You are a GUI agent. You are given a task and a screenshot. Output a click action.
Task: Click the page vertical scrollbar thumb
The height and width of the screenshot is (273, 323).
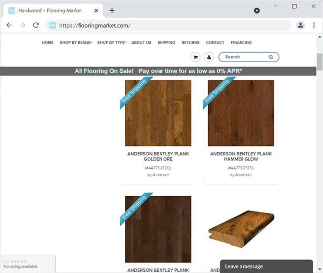click(x=320, y=62)
